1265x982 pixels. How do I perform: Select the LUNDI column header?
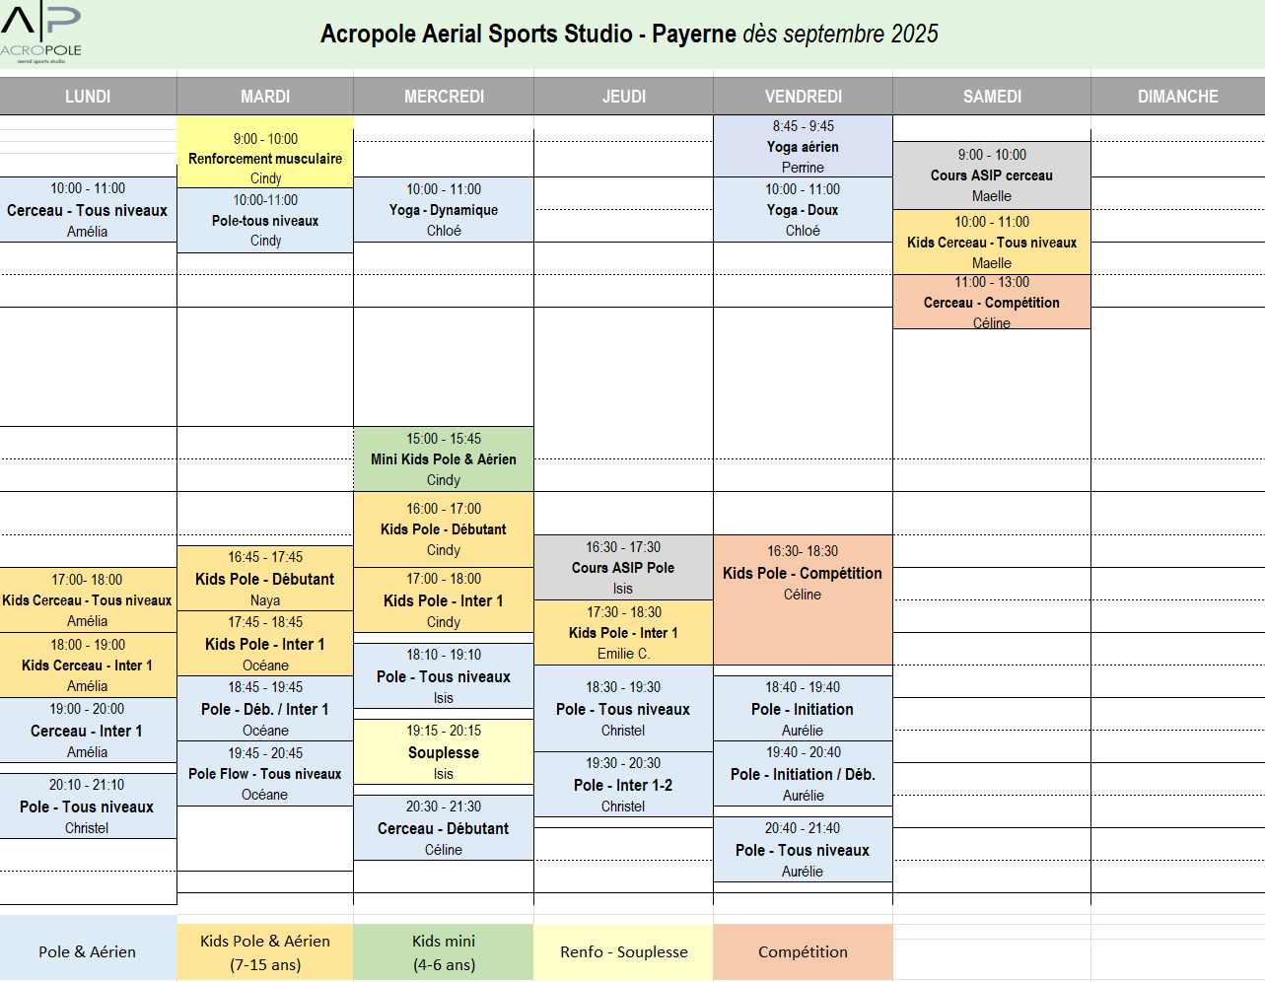pos(88,97)
